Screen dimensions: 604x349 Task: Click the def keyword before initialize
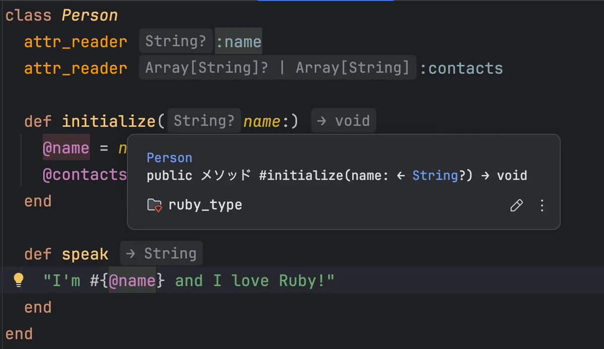(38, 121)
